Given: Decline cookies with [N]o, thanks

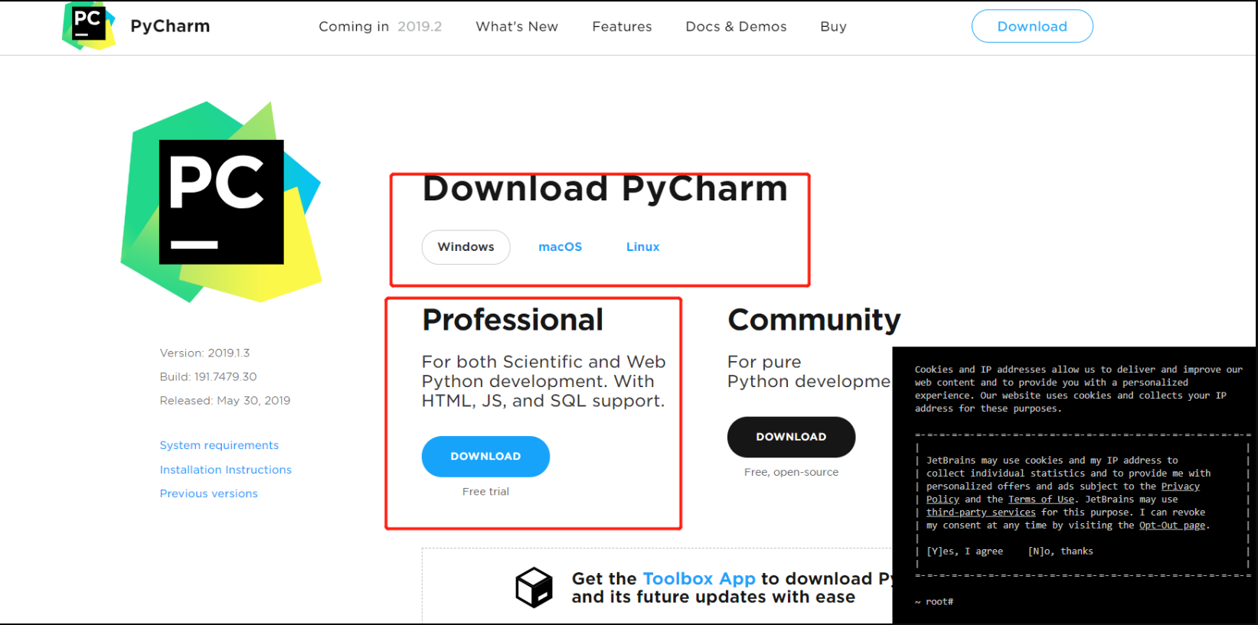Looking at the screenshot, I should pos(1060,552).
